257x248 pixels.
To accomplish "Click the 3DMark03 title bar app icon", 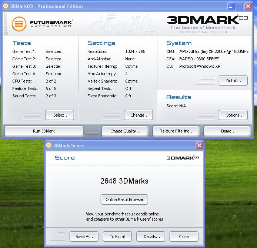I will pyautogui.click(x=6, y=6).
